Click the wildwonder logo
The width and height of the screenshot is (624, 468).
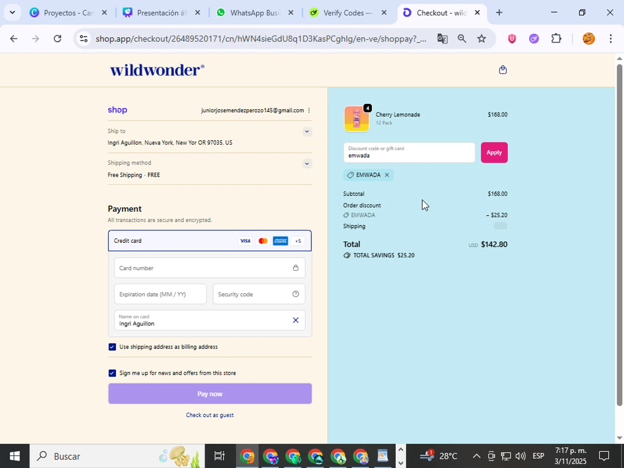[x=157, y=70]
